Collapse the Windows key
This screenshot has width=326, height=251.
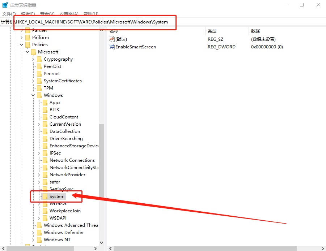(x=33, y=95)
